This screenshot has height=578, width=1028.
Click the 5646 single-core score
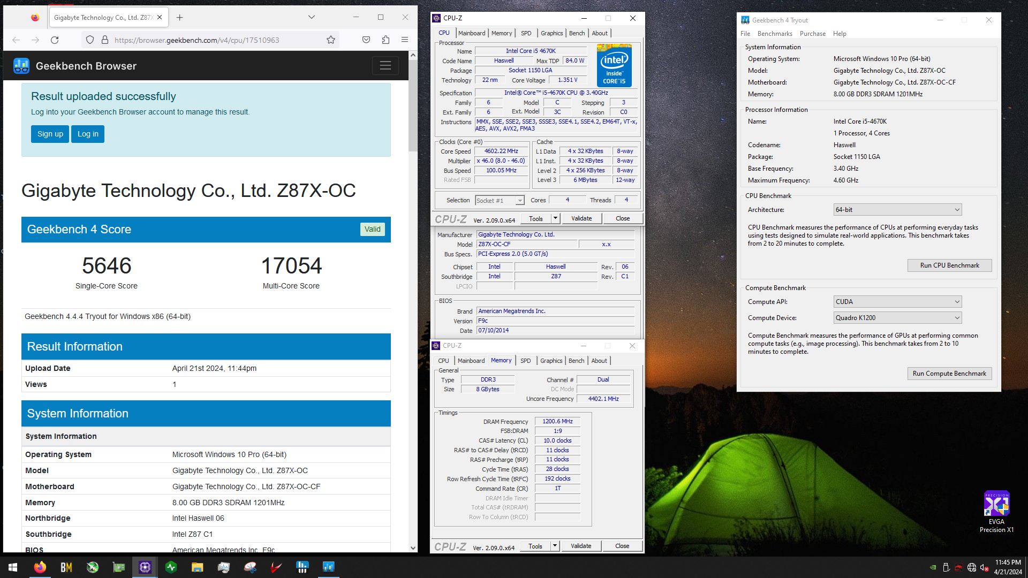(x=107, y=265)
